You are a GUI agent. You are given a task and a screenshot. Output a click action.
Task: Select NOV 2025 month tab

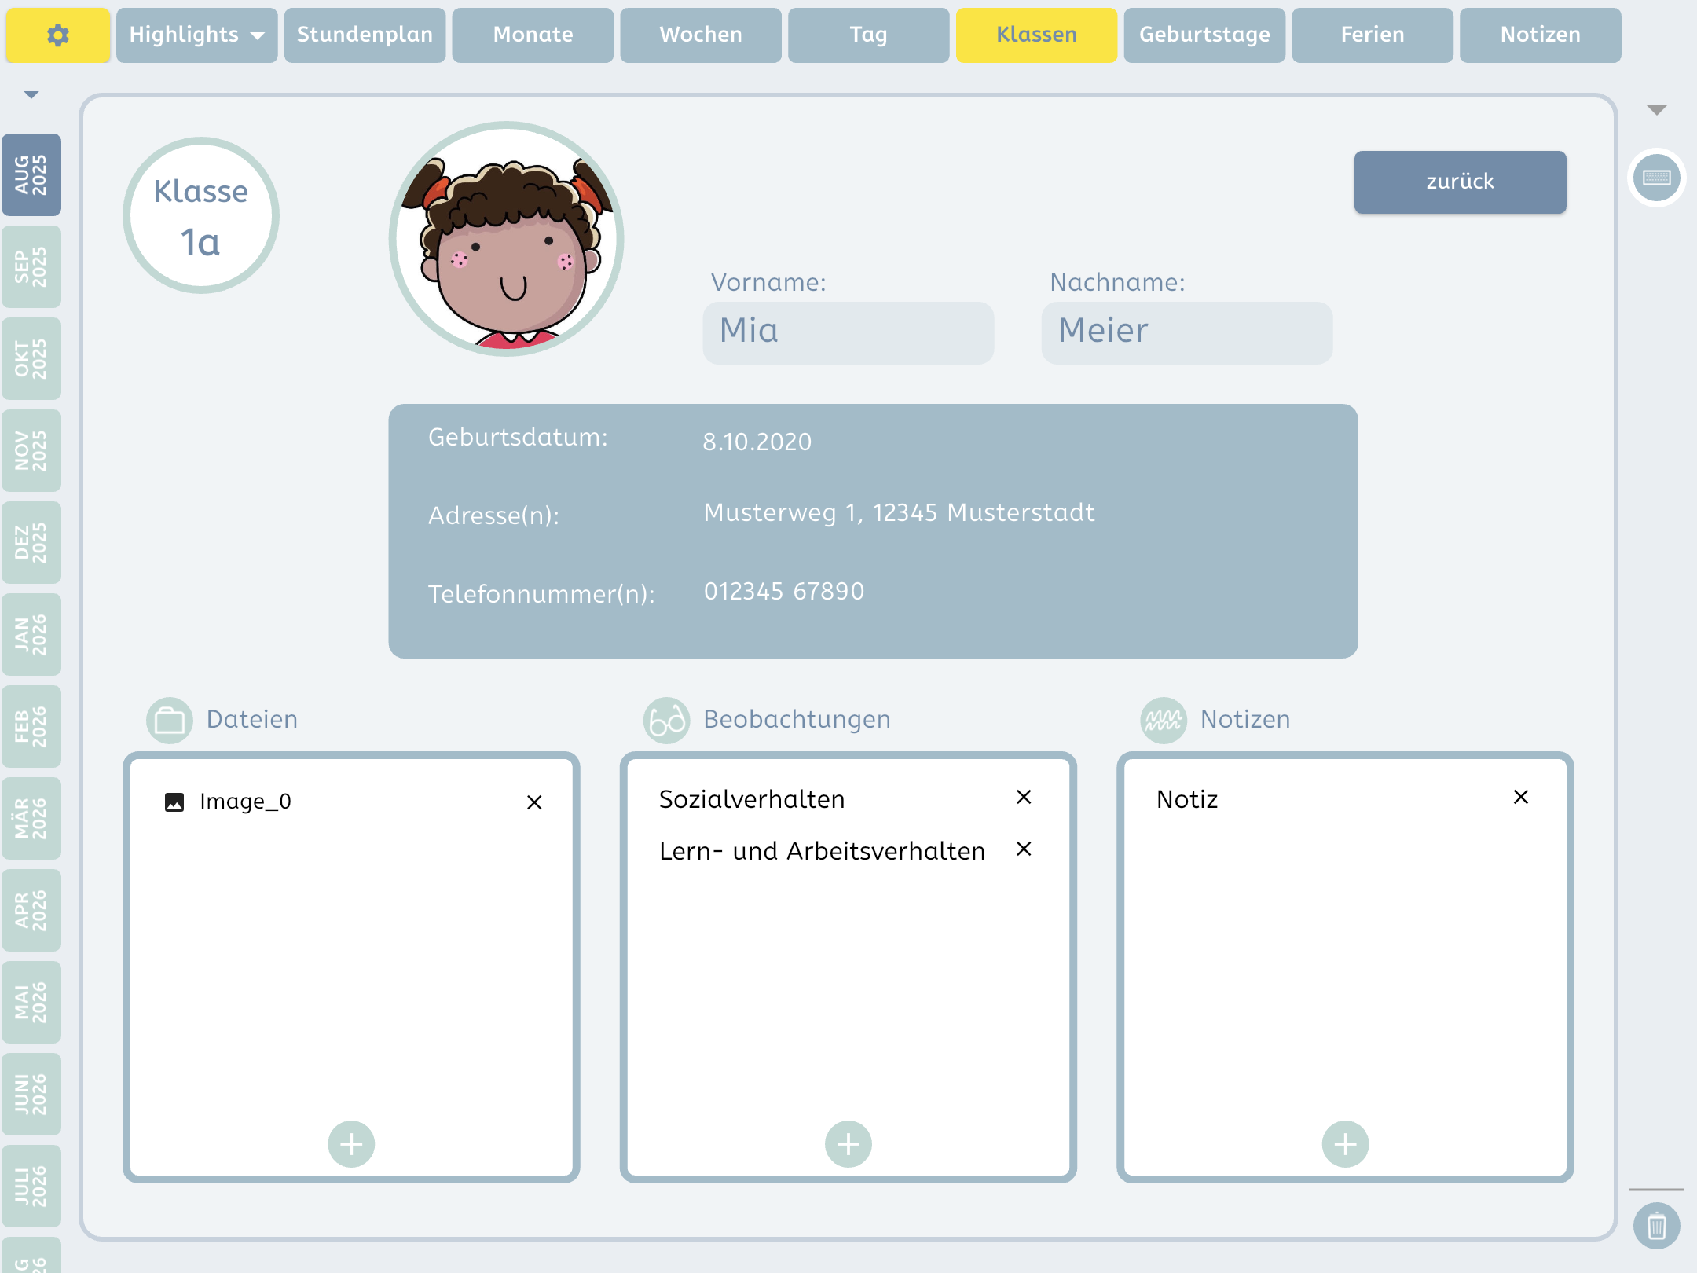pos(31,450)
